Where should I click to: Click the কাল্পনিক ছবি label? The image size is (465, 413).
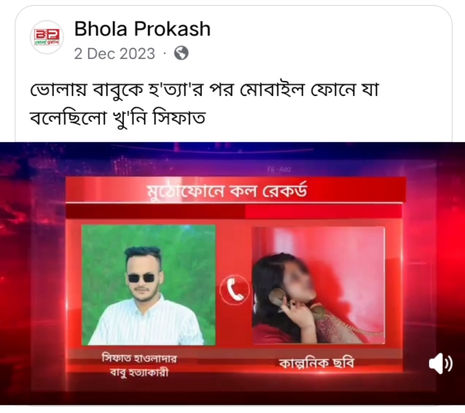[317, 363]
